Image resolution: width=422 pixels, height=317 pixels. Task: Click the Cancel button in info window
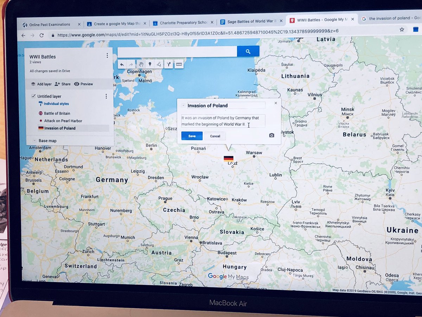[x=215, y=136]
